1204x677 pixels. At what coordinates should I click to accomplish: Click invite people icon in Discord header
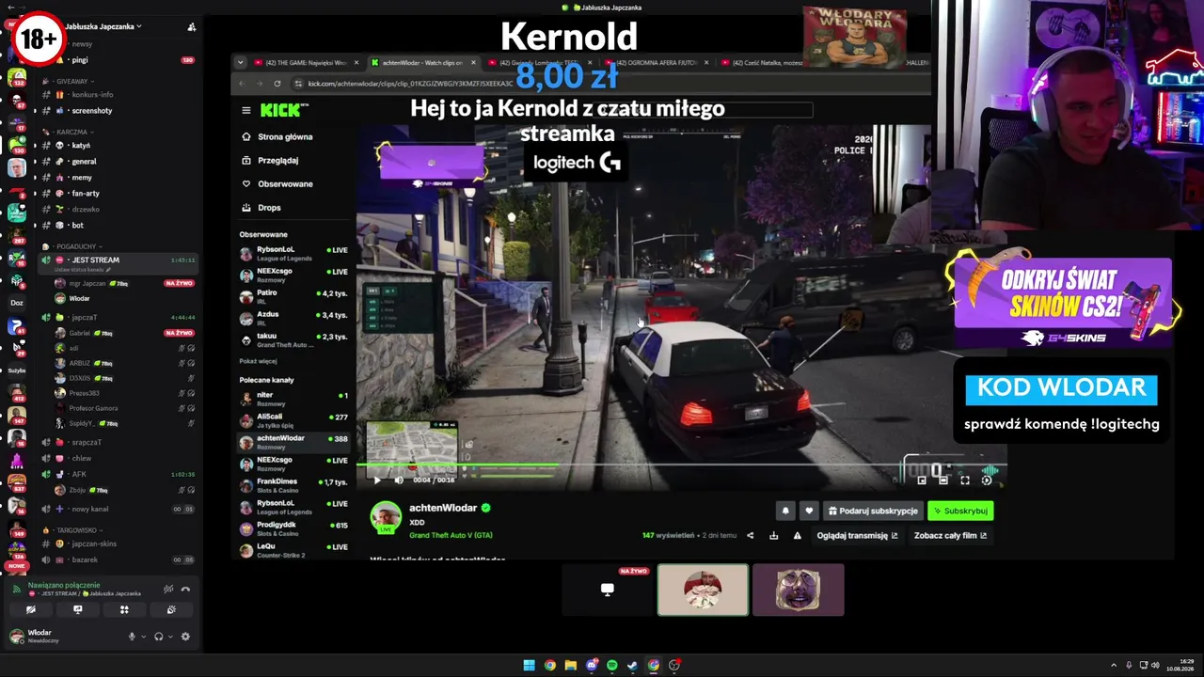[x=192, y=27]
